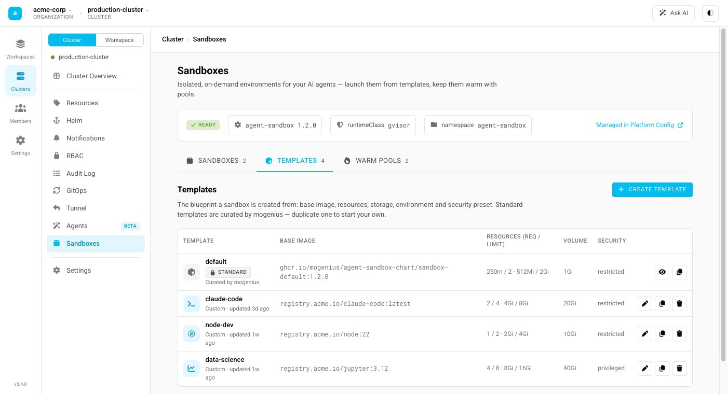Click the Cluster breadcrumb link

point(173,39)
